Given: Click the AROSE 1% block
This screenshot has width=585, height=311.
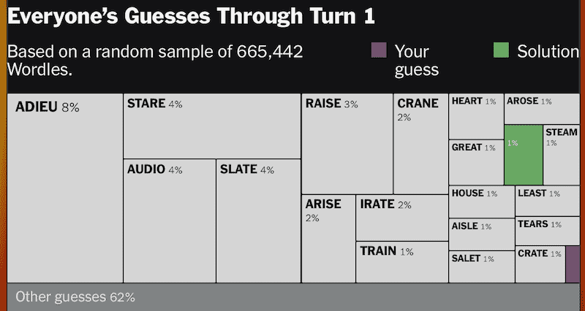Looking at the screenshot, I should tap(542, 109).
